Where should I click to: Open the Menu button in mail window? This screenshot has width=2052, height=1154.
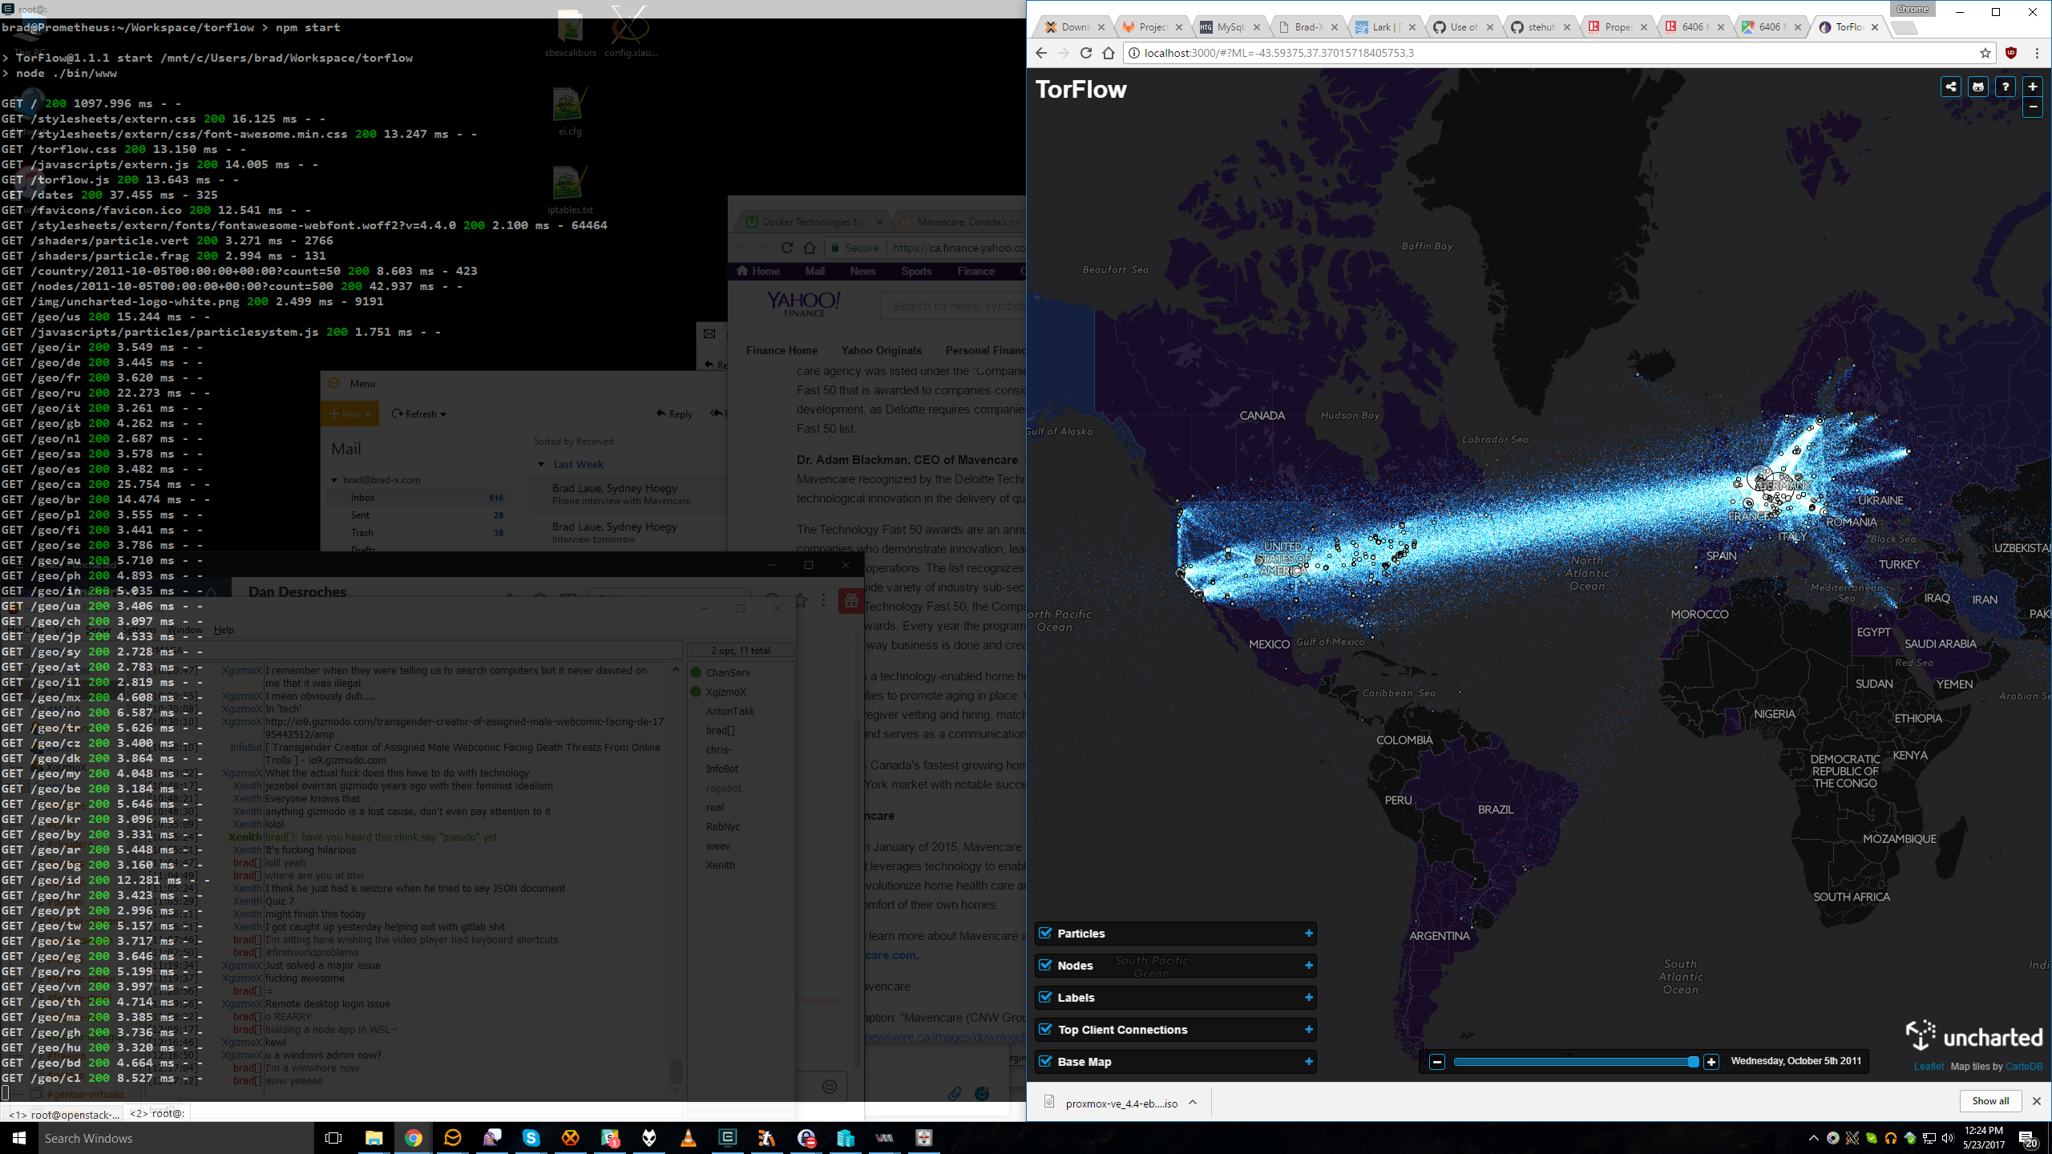(362, 383)
